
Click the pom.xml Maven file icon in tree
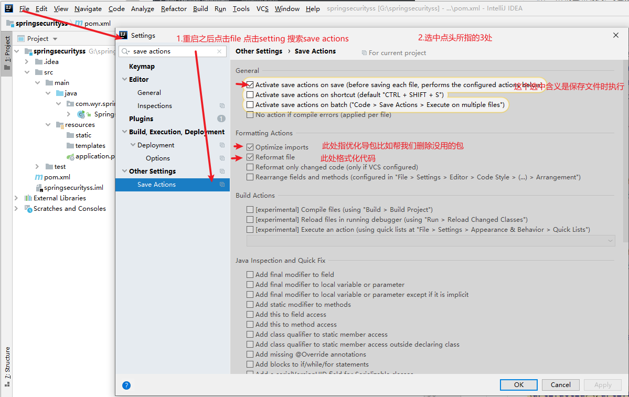coord(38,177)
